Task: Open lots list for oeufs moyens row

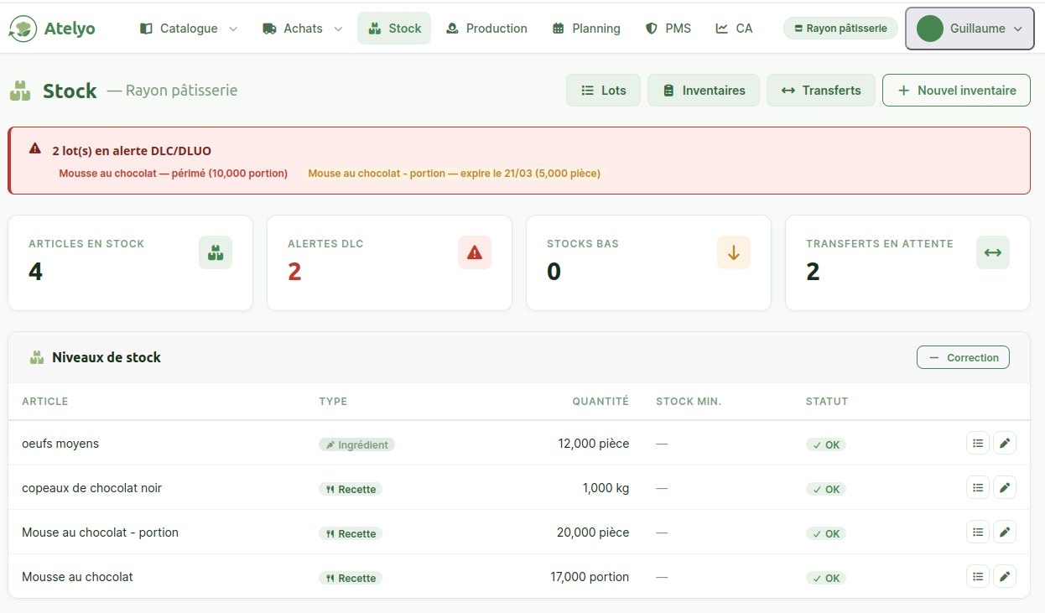Action: click(977, 444)
